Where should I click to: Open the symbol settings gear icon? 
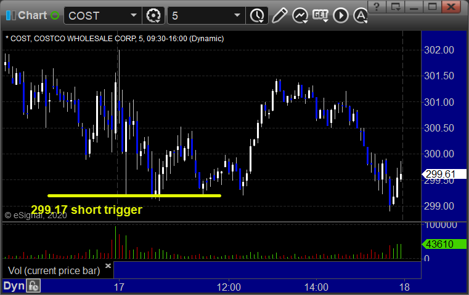click(153, 15)
